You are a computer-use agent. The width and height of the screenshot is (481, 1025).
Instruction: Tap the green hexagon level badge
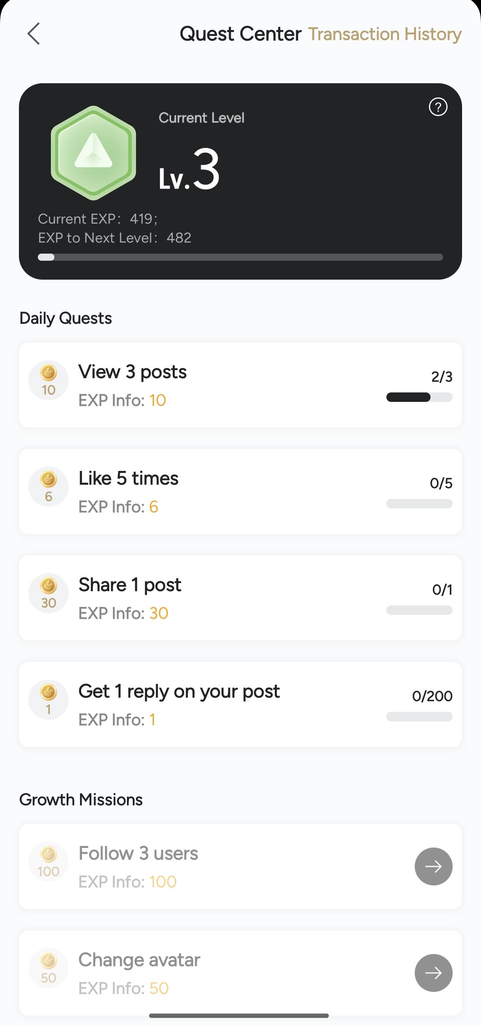pyautogui.click(x=93, y=153)
